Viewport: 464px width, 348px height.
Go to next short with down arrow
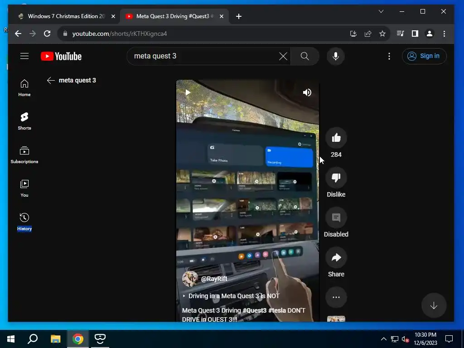point(434,305)
